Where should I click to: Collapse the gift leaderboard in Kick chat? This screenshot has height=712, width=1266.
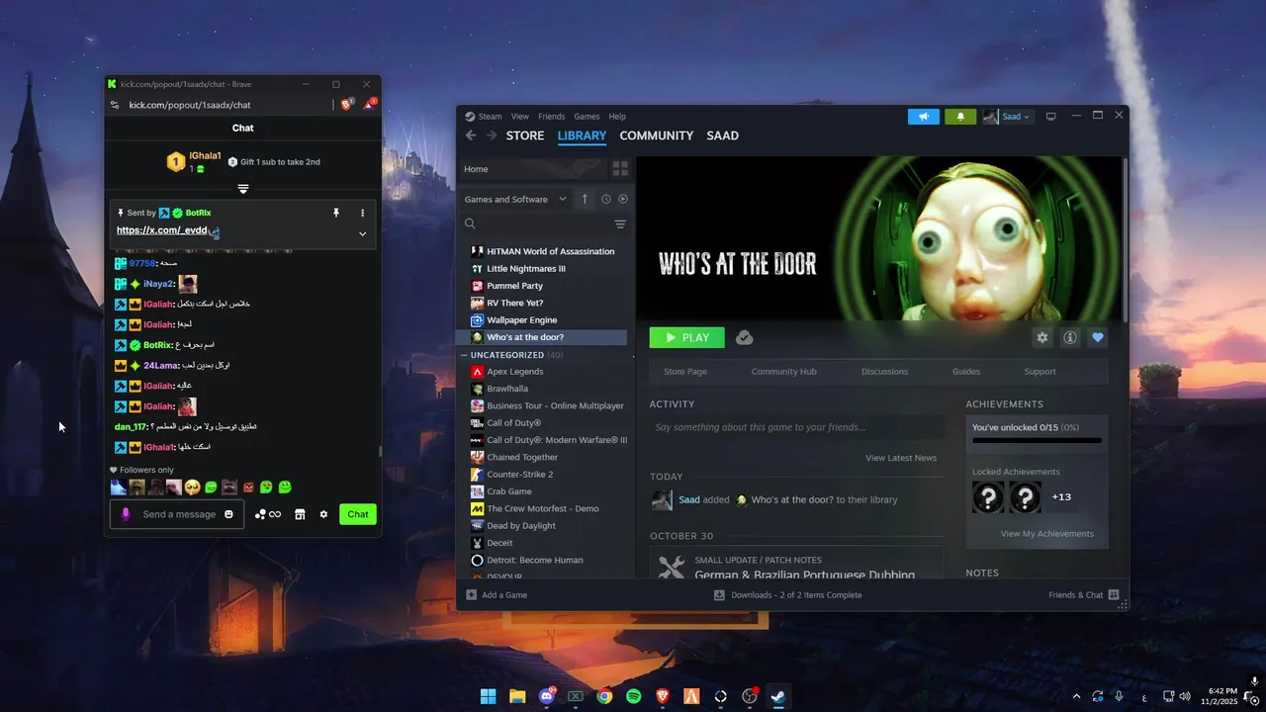pos(243,188)
